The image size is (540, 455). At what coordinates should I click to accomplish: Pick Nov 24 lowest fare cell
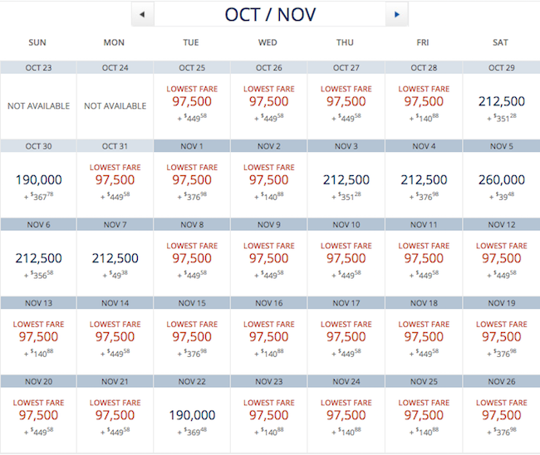pos(346,420)
